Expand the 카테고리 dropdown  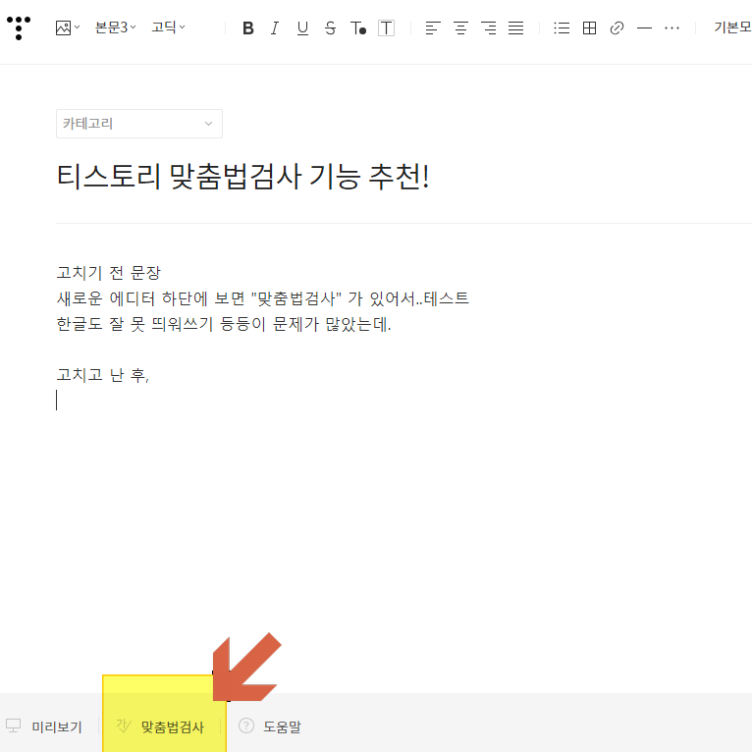pos(139,124)
